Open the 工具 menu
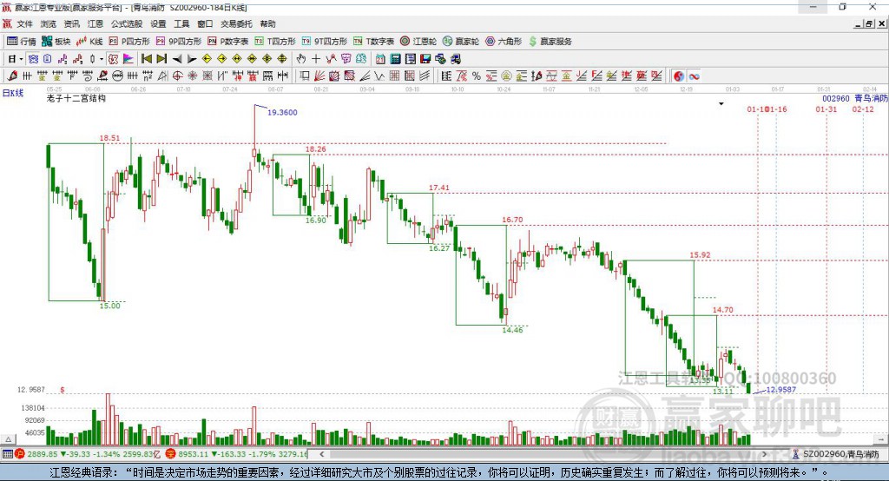Screen dimensions: 889x481 [181, 23]
